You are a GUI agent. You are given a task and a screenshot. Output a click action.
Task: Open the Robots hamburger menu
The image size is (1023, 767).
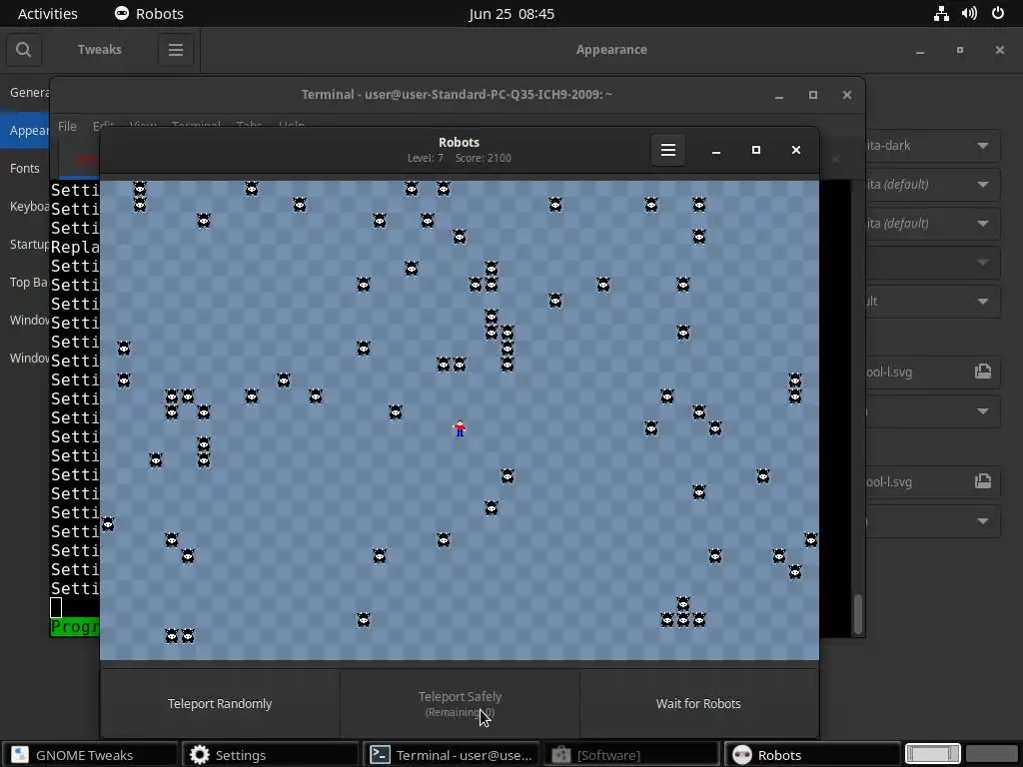tap(667, 150)
